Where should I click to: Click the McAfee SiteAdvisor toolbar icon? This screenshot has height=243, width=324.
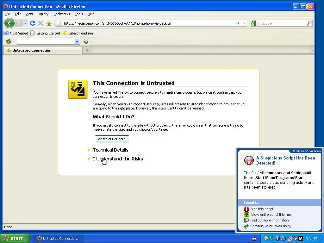(9, 41)
